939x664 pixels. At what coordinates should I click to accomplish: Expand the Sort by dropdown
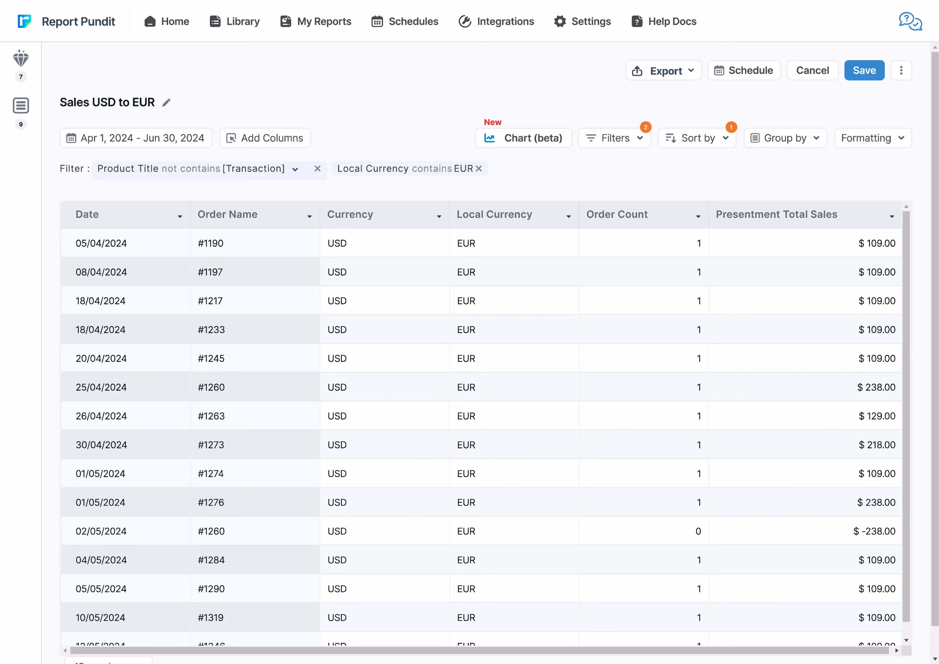click(697, 138)
